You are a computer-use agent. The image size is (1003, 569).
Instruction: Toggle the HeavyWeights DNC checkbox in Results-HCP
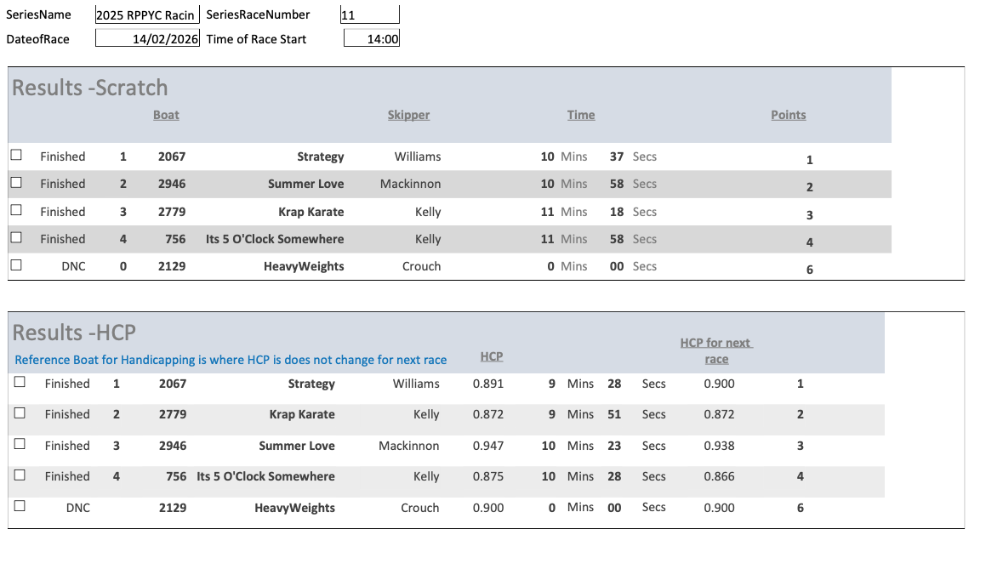[20, 506]
